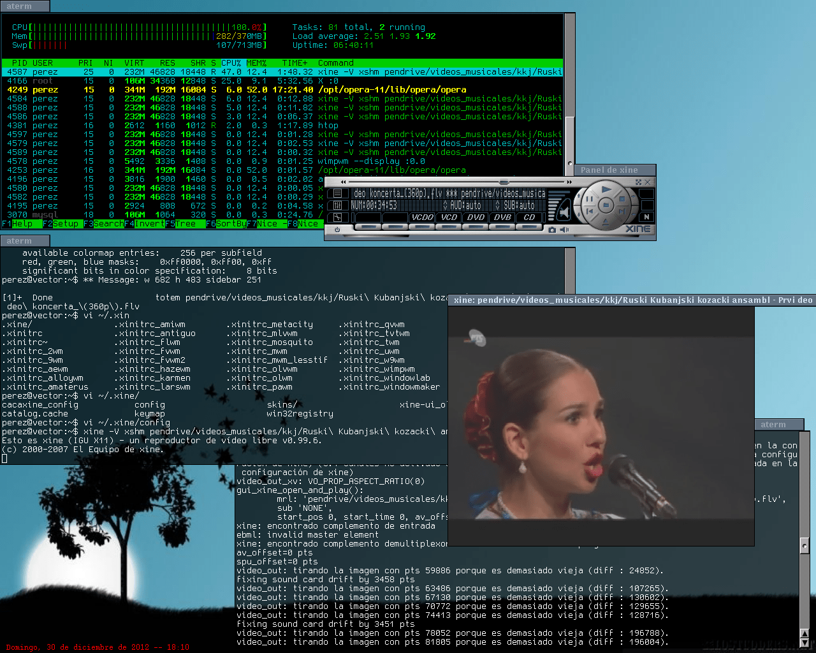Open file browser via center xine button
The image size is (816, 653).
click(606, 205)
